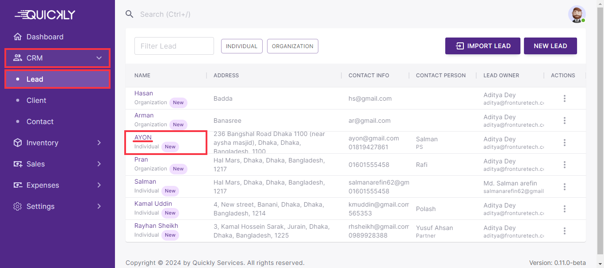
Task: Click the Sales icon in sidebar
Action: coord(18,164)
